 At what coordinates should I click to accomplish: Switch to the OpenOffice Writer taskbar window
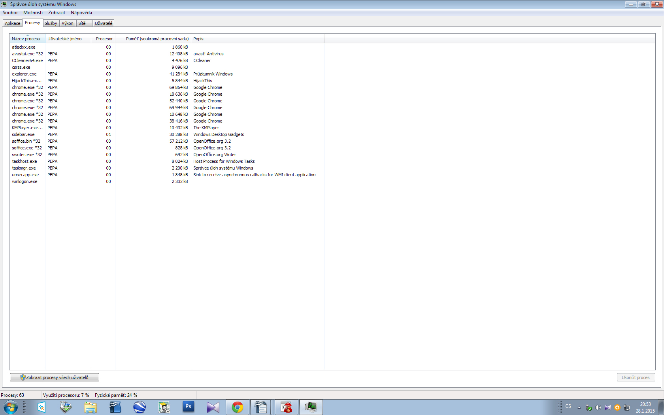(261, 407)
